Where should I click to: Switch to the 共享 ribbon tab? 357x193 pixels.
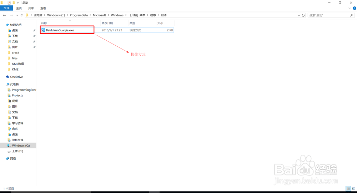point(31,8)
